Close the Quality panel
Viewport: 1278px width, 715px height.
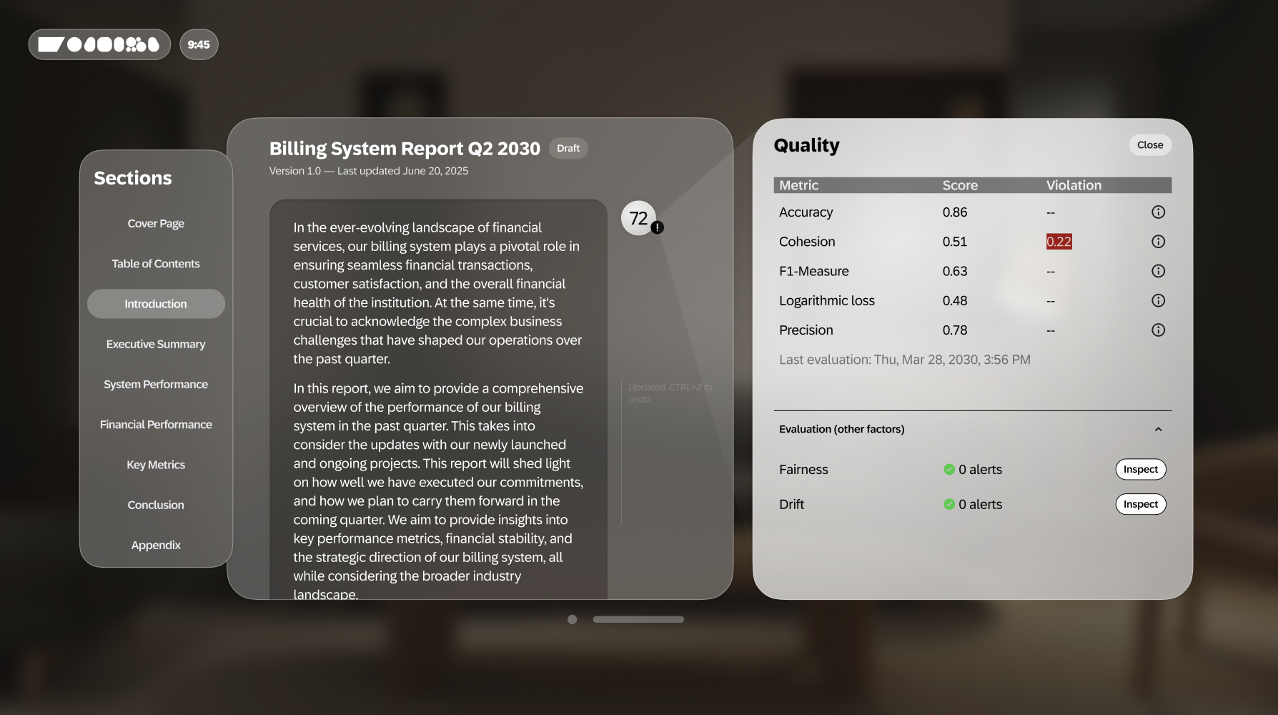point(1150,144)
